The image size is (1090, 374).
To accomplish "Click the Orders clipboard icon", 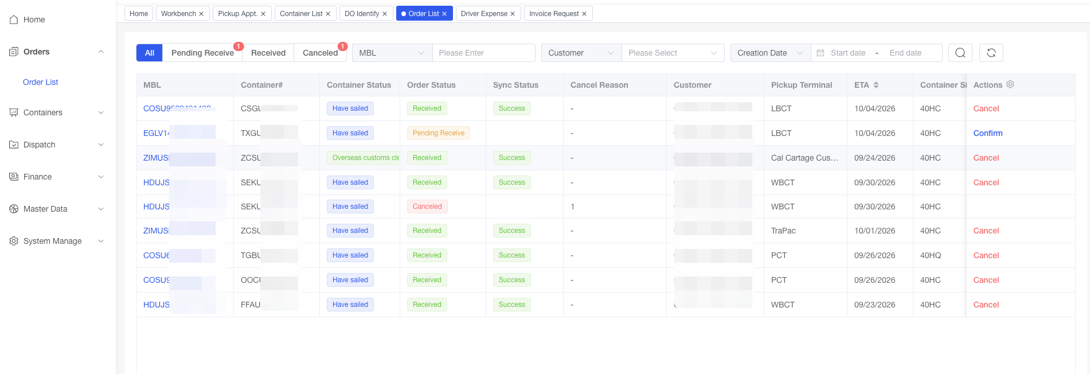I will (x=14, y=52).
